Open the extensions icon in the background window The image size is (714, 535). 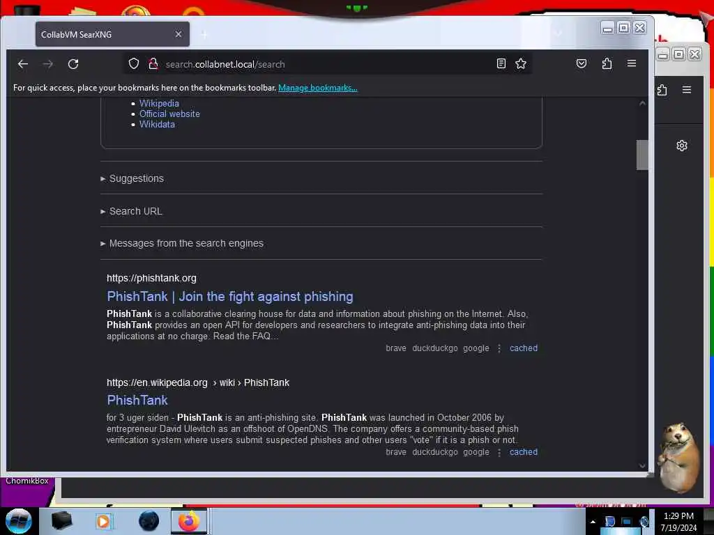click(x=662, y=90)
